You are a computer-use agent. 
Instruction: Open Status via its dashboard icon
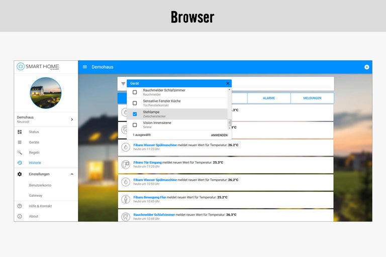pyautogui.click(x=20, y=132)
